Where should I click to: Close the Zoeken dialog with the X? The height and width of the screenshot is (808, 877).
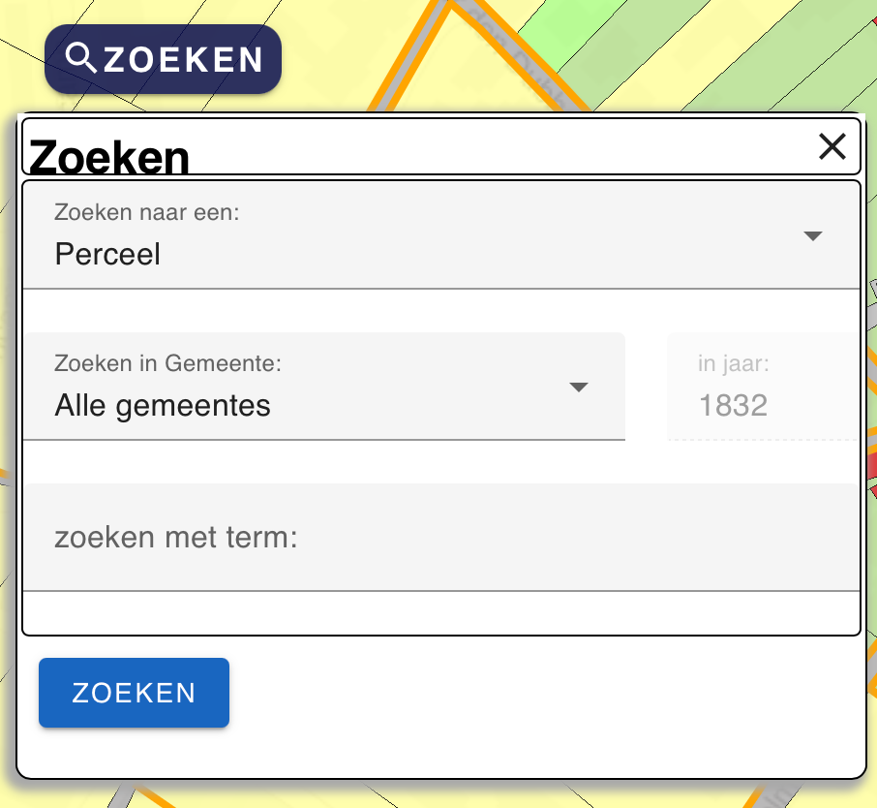(x=832, y=146)
